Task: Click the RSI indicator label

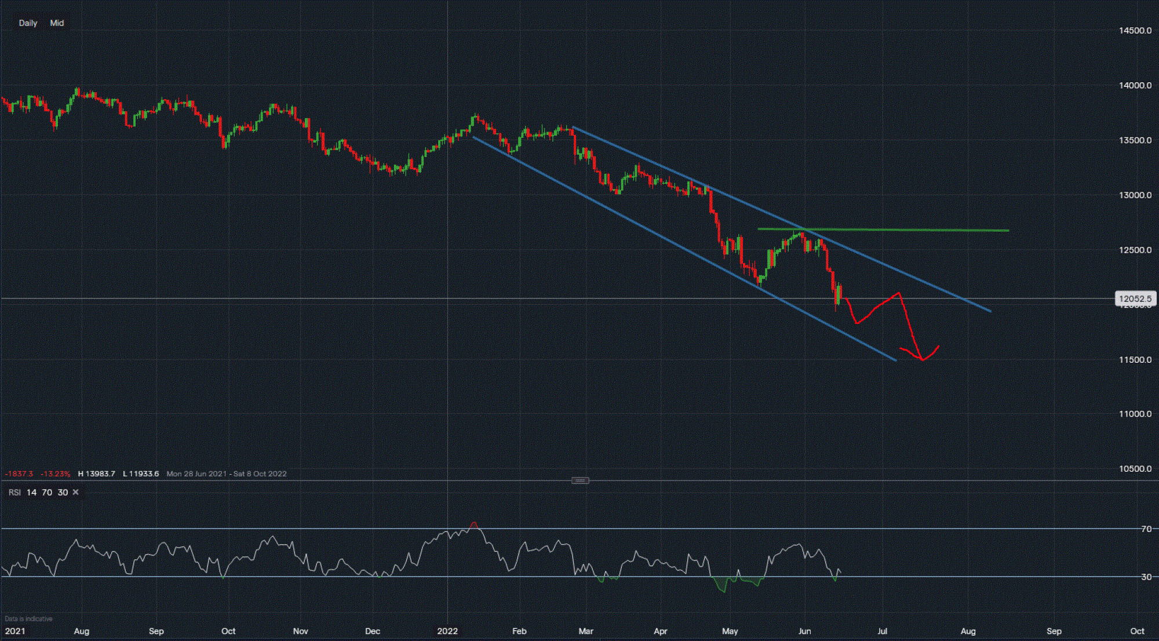Action: (14, 492)
